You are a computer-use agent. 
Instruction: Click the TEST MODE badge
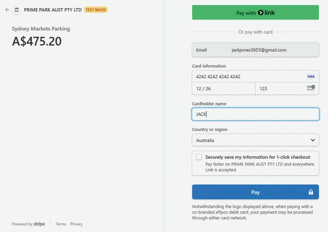pyautogui.click(x=96, y=10)
